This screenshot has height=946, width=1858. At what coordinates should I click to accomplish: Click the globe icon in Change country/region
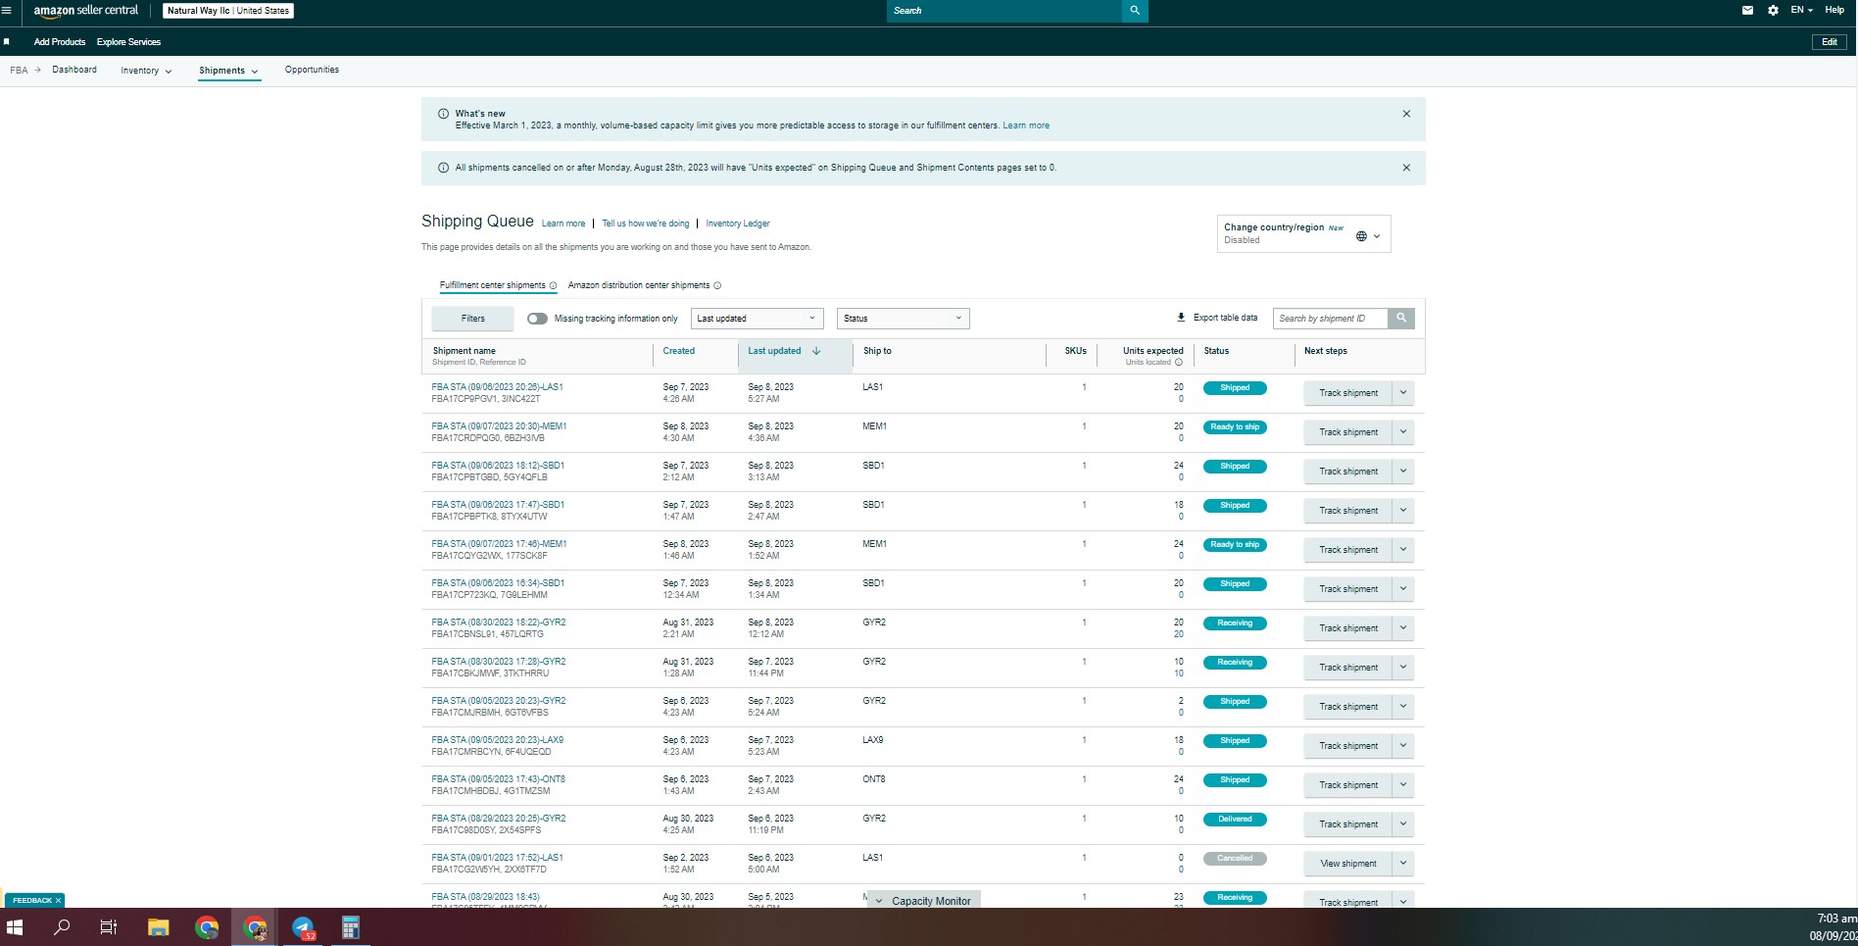coord(1361,236)
